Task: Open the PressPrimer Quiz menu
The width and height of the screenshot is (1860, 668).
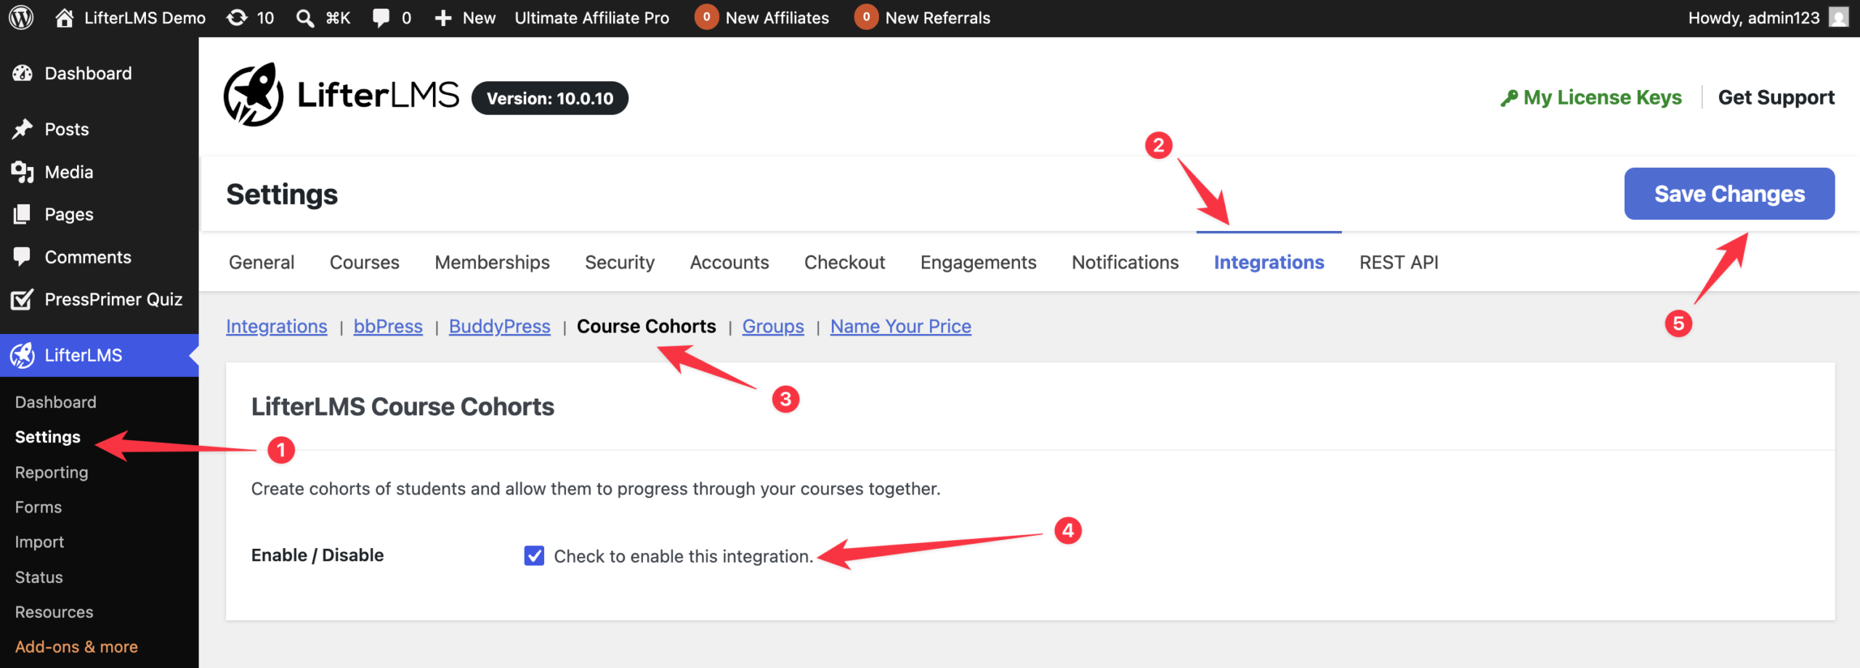Action: click(x=113, y=299)
